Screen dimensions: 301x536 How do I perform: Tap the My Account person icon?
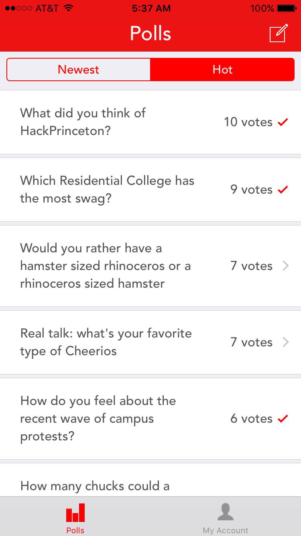(226, 512)
